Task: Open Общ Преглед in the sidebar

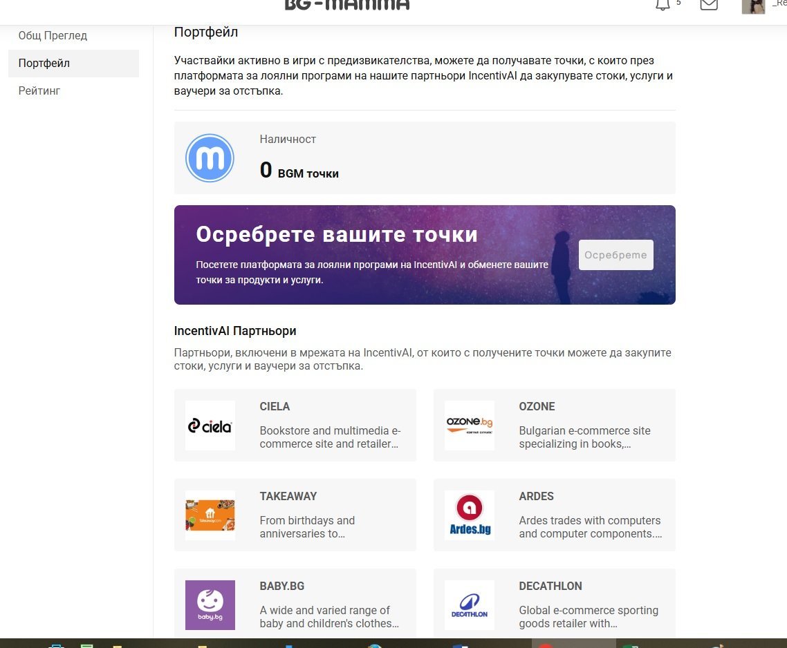Action: pos(53,36)
